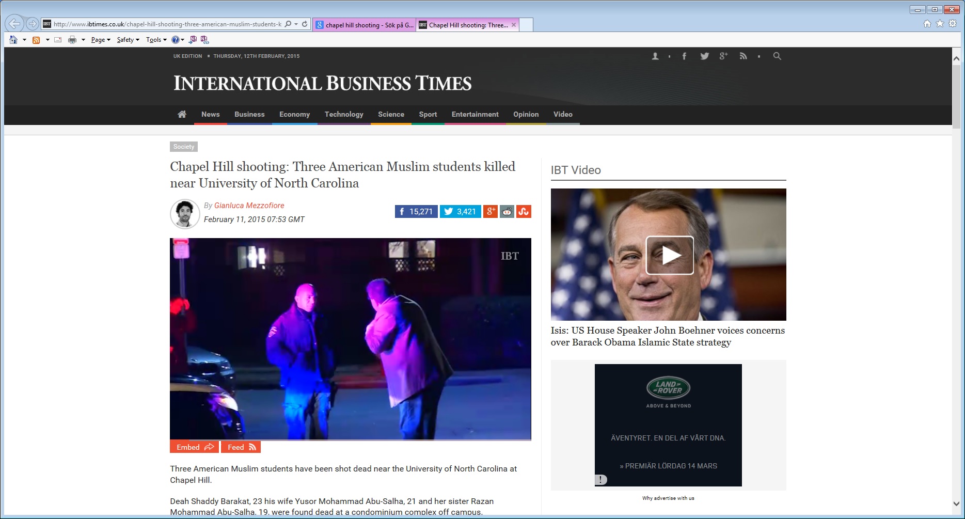Image resolution: width=965 pixels, height=519 pixels.
Task: Open the Page dropdown menu
Action: pyautogui.click(x=101, y=40)
